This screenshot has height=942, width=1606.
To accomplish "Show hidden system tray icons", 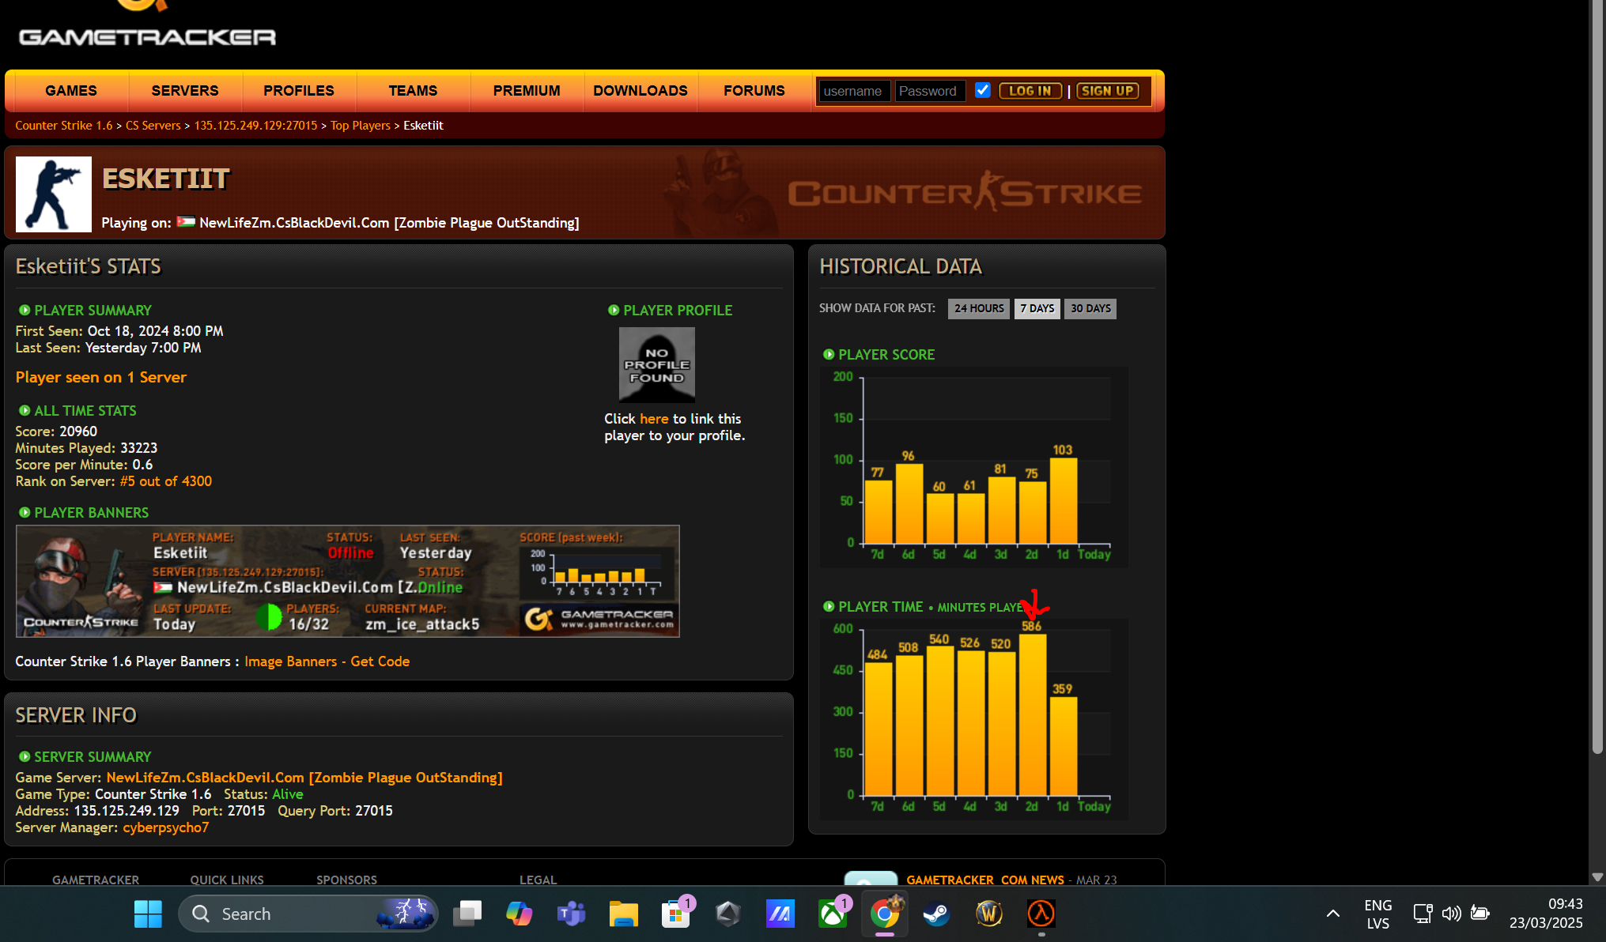I will [x=1333, y=914].
